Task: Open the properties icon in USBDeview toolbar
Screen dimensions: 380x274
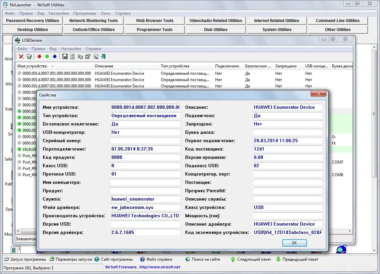Action: (88, 56)
